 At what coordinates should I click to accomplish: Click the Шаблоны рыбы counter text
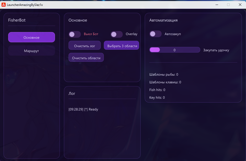pyautogui.click(x=164, y=75)
